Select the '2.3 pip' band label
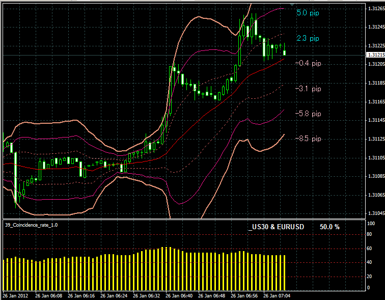 tap(308, 38)
